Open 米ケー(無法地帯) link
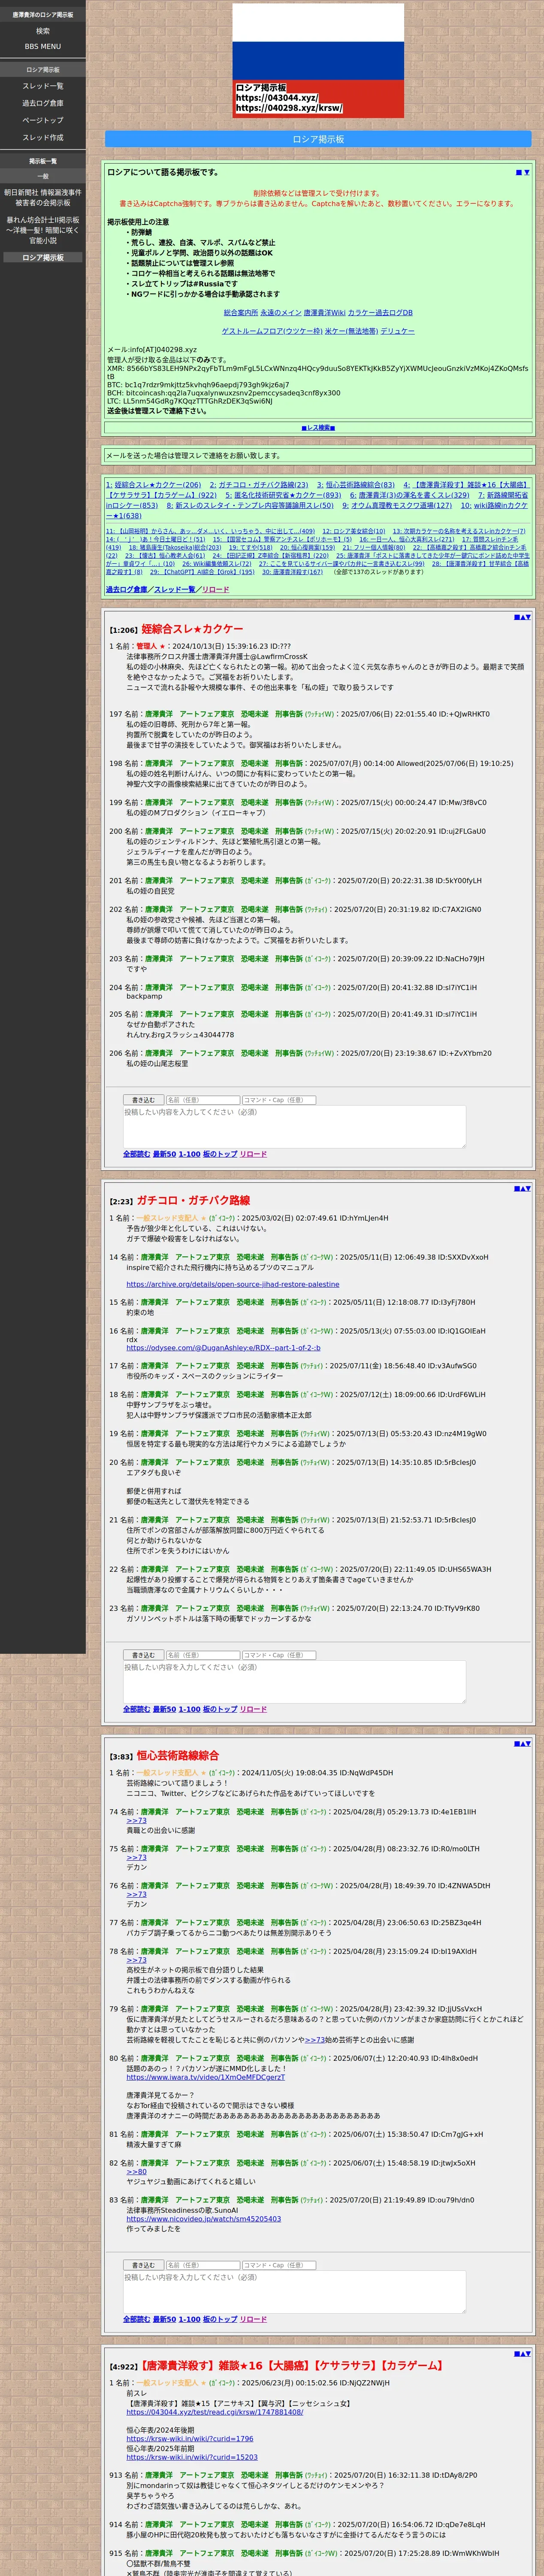544x2576 pixels. (x=351, y=331)
